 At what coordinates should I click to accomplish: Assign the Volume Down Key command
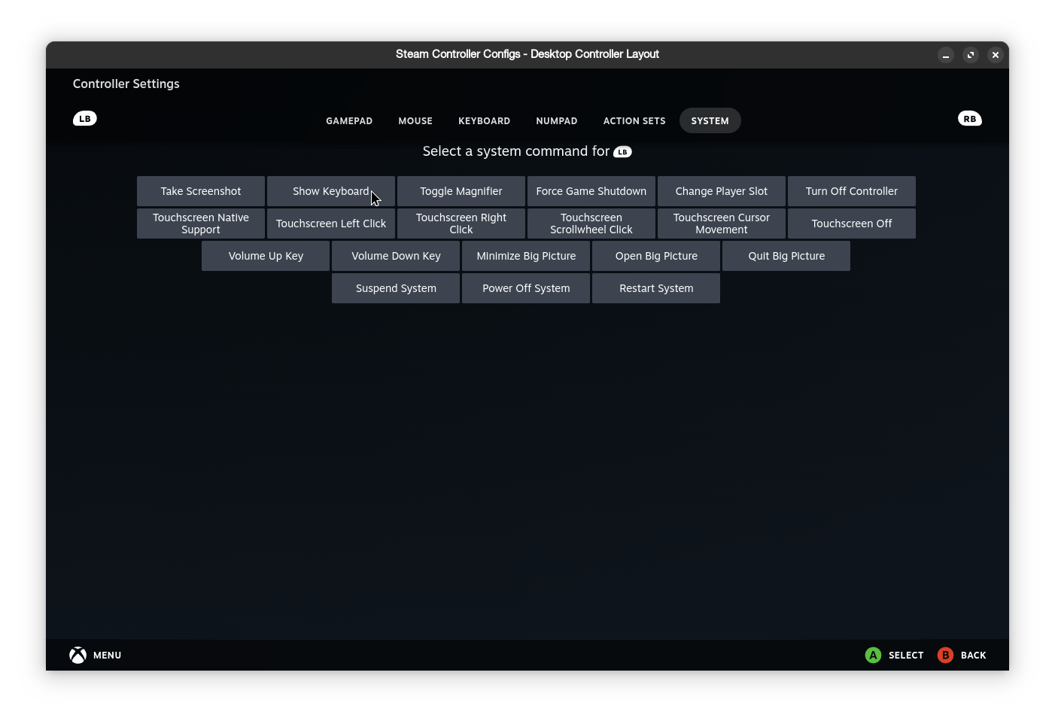396,256
